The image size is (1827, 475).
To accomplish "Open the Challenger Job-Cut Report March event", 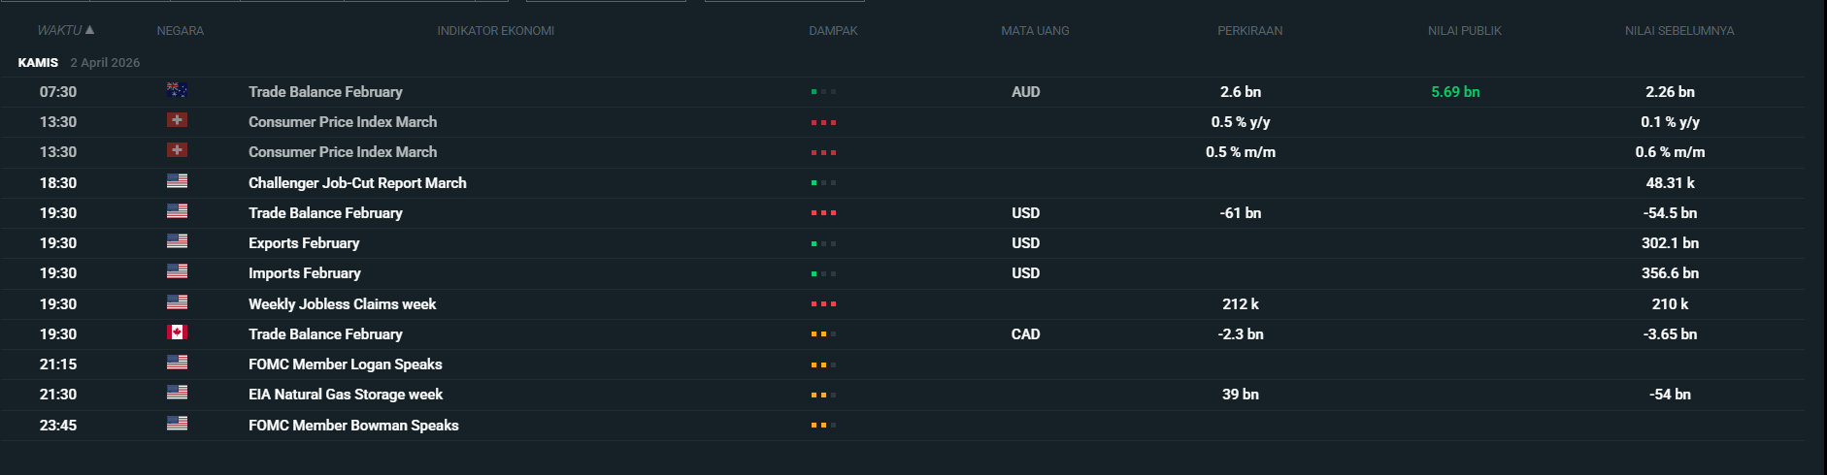I will [x=357, y=183].
